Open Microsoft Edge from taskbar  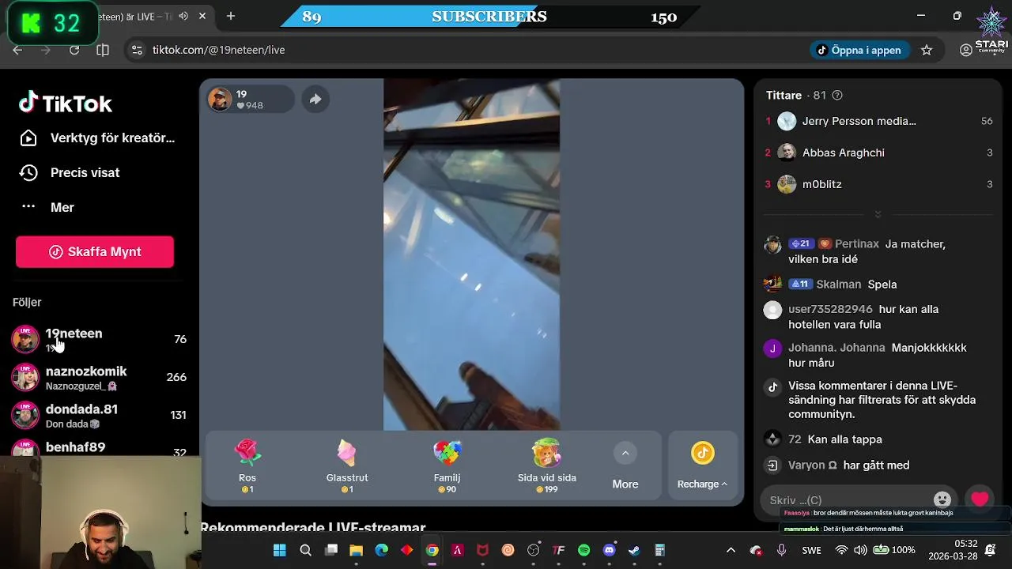coord(381,550)
